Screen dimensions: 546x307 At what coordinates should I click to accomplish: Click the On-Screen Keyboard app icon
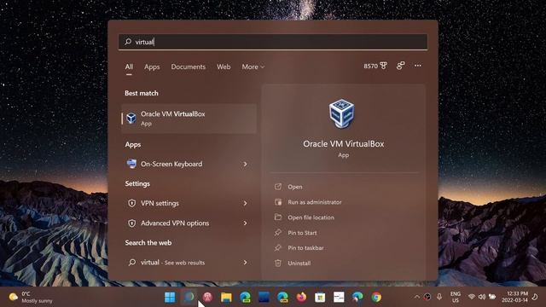(x=131, y=164)
